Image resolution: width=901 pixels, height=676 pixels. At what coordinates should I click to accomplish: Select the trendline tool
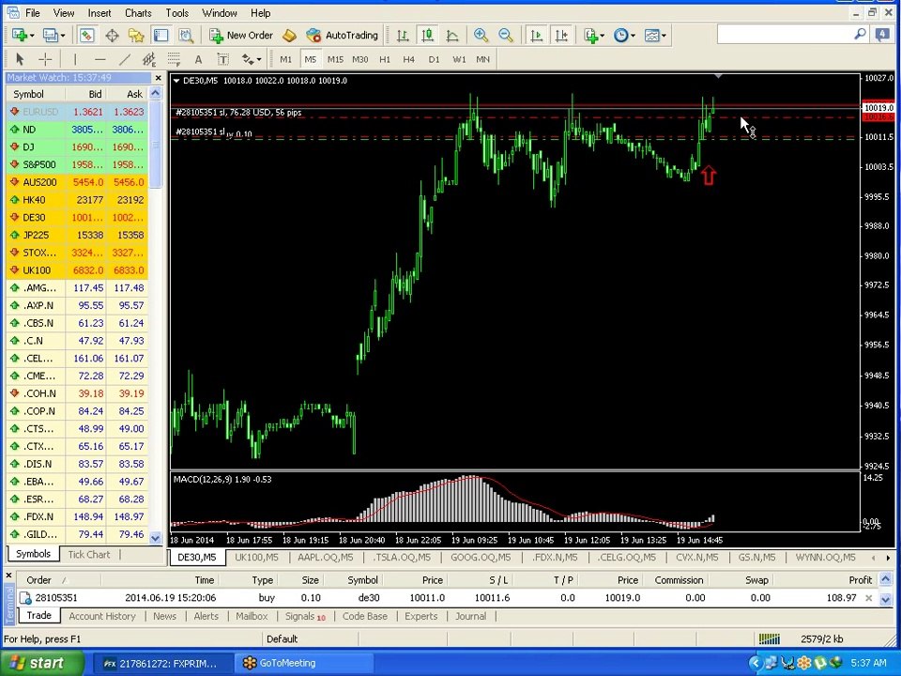125,58
